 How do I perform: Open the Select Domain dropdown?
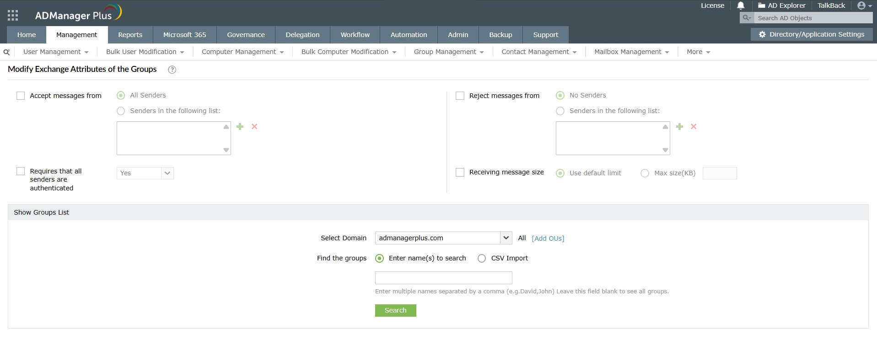pos(443,238)
